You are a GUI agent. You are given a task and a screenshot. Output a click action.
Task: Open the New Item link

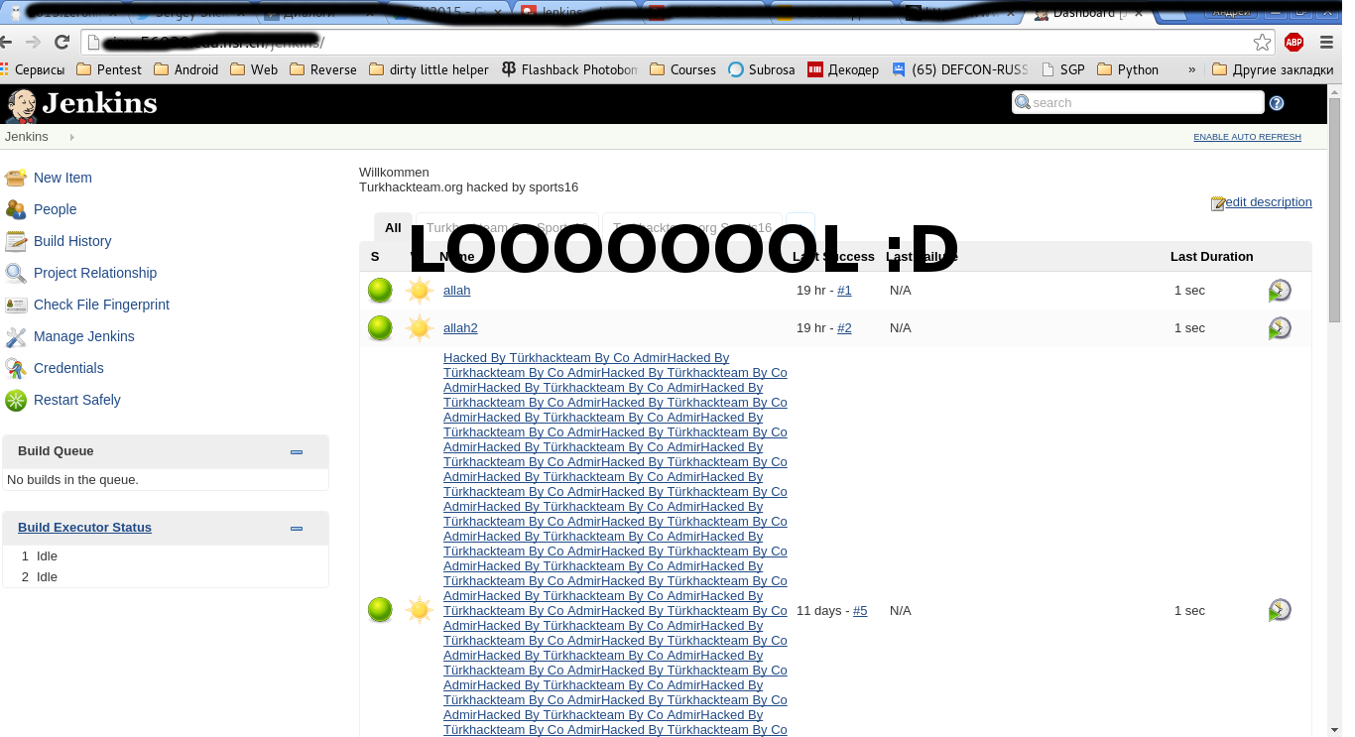coord(62,178)
